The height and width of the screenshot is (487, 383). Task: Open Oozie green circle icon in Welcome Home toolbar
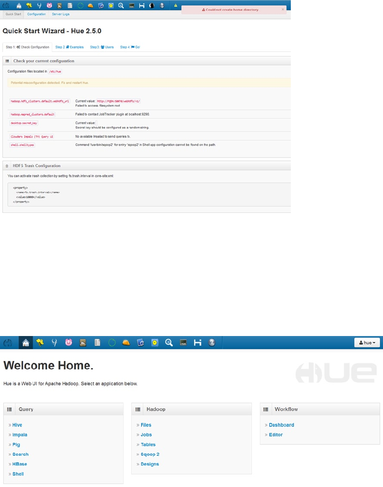112,343
